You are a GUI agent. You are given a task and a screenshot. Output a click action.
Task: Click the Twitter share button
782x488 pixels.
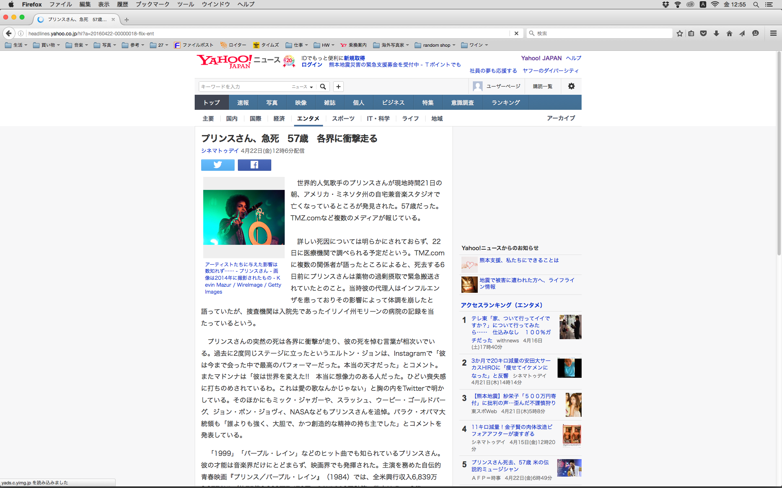coord(217,165)
